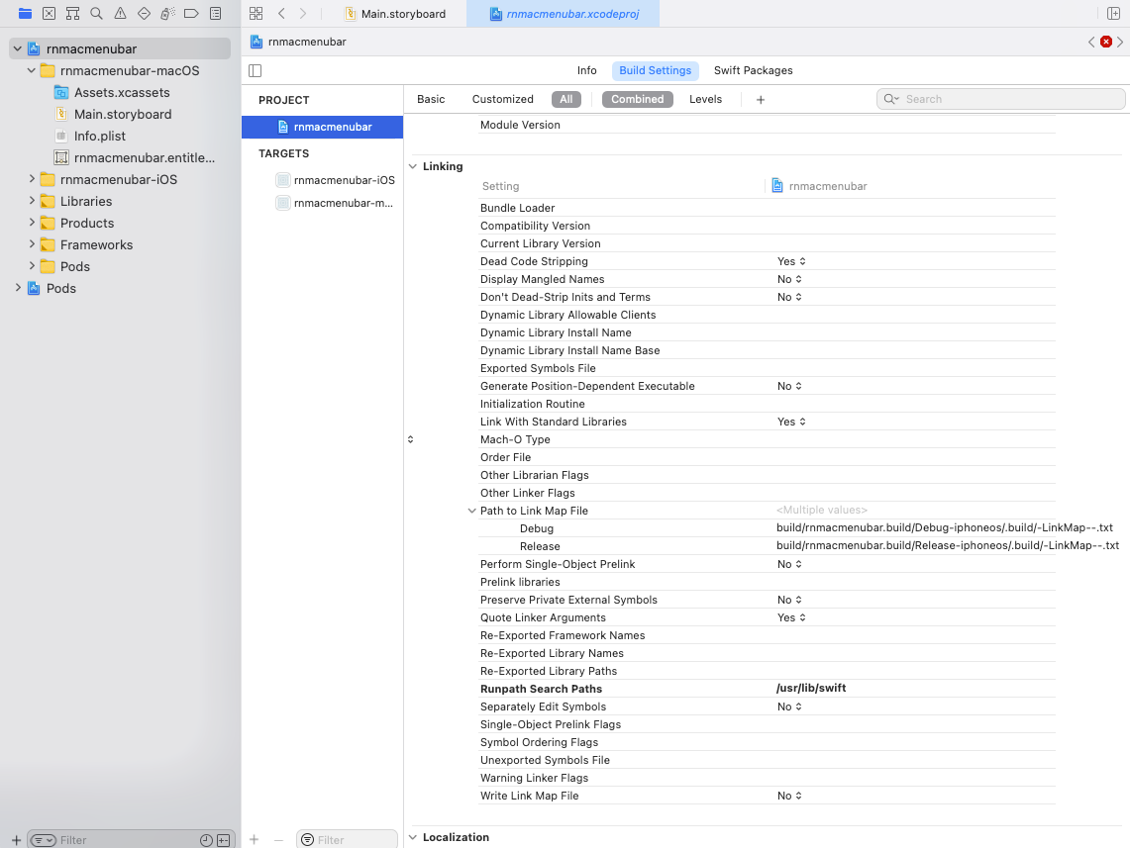Select the Mach-O Type row
This screenshot has height=848, width=1130.
tap(768, 439)
